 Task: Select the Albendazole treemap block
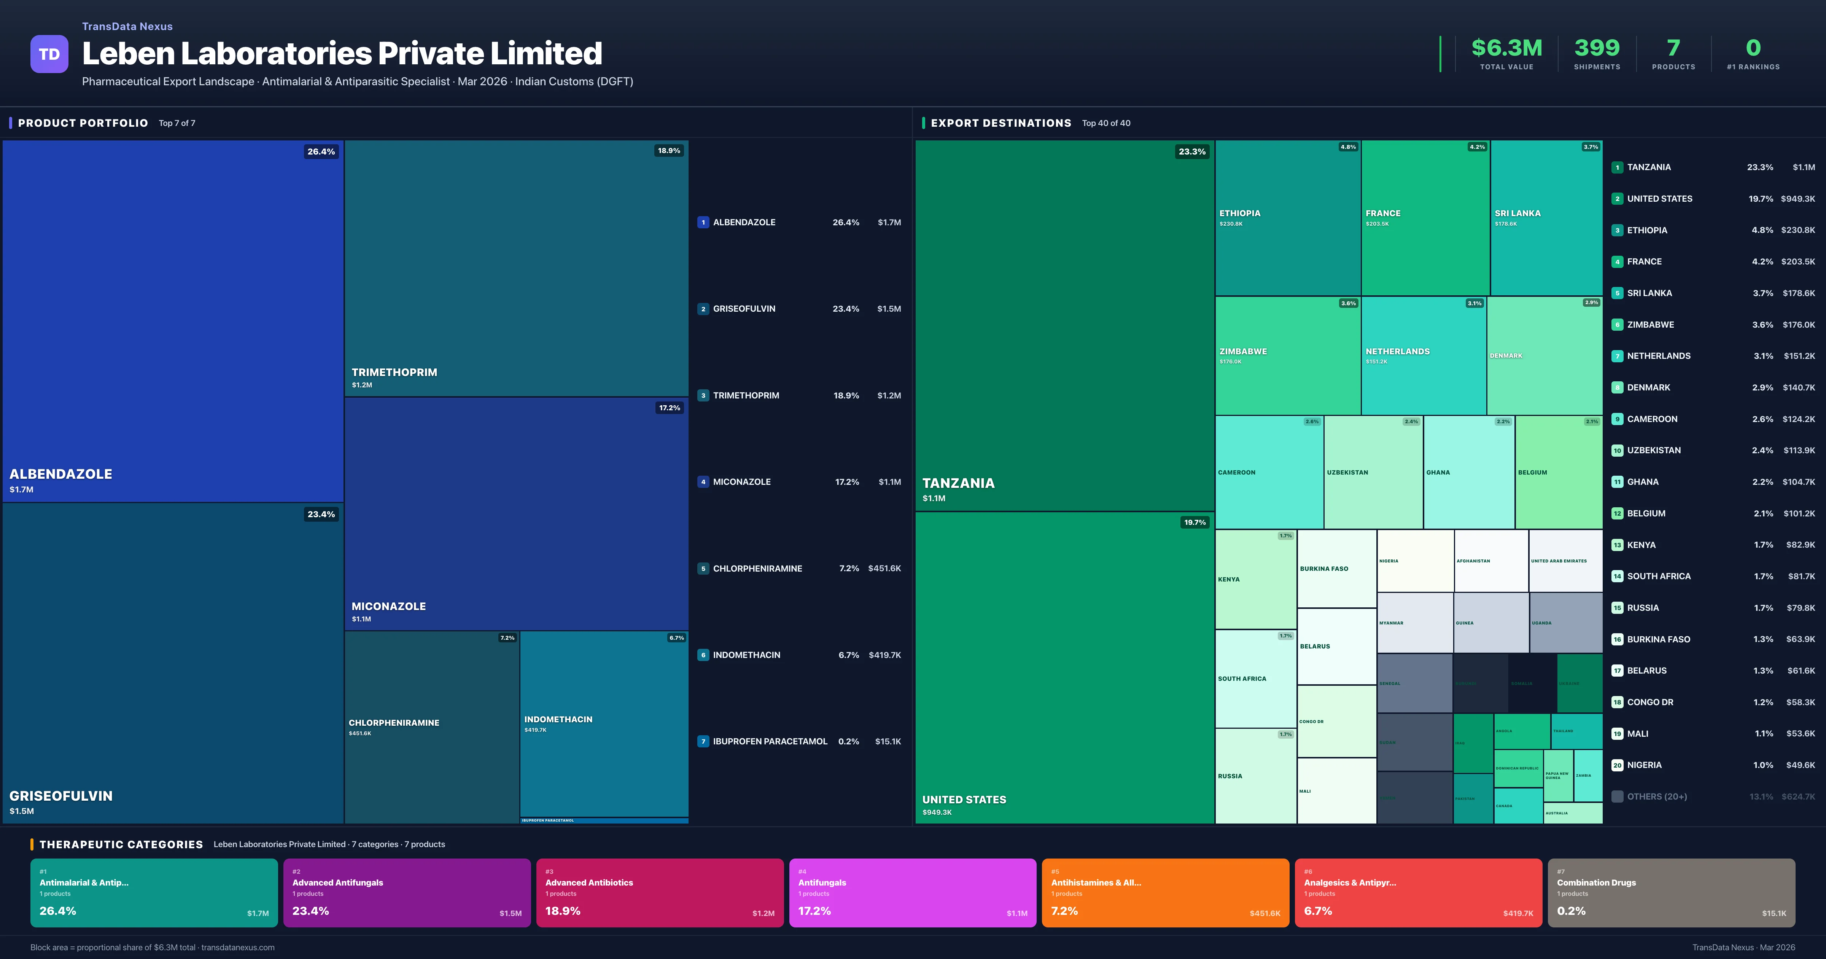tap(173, 320)
